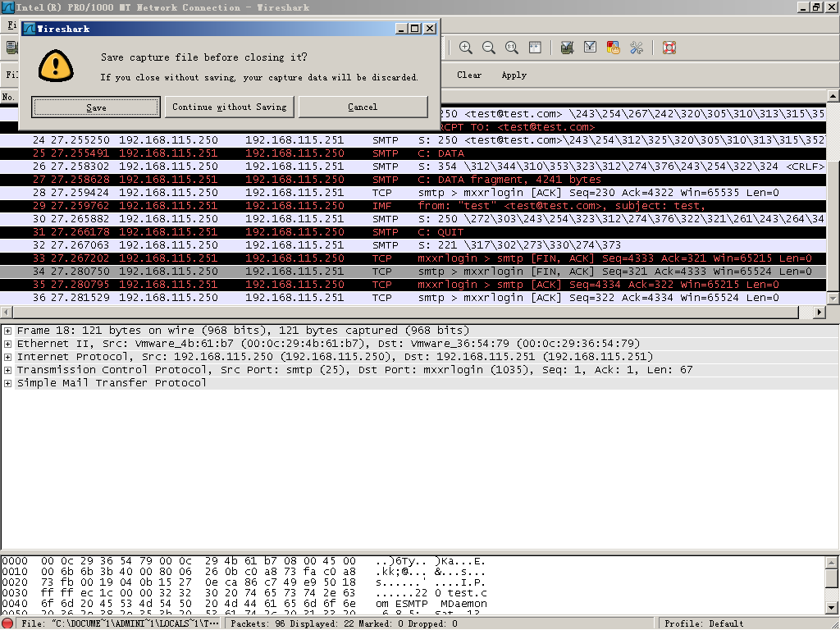Clear the display filter
This screenshot has height=630, width=840.
pyautogui.click(x=469, y=75)
